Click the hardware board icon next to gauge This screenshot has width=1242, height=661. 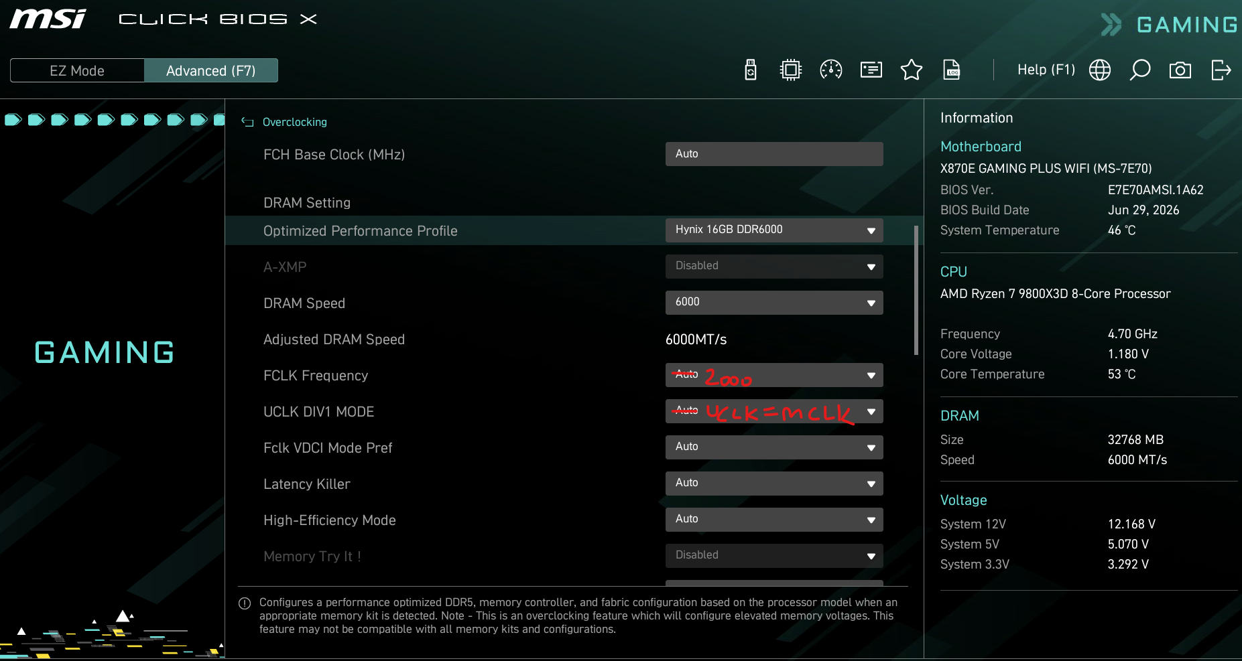tap(871, 70)
